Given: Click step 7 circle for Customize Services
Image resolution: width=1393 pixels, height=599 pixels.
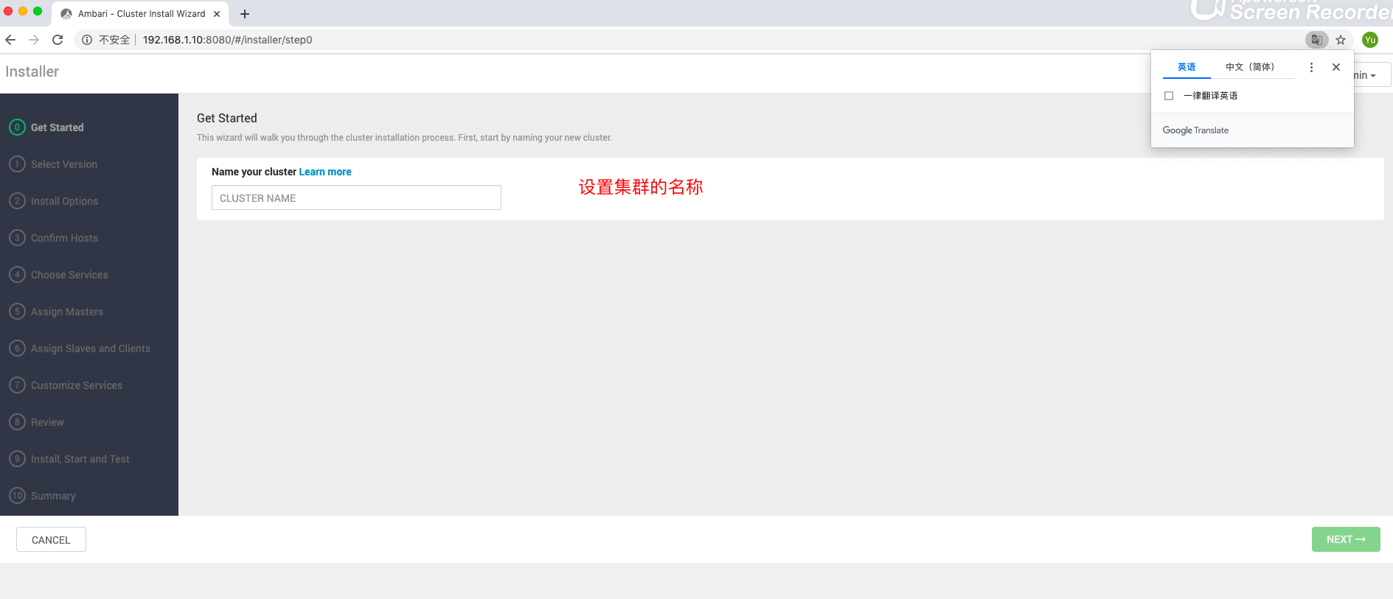Looking at the screenshot, I should pyautogui.click(x=17, y=385).
